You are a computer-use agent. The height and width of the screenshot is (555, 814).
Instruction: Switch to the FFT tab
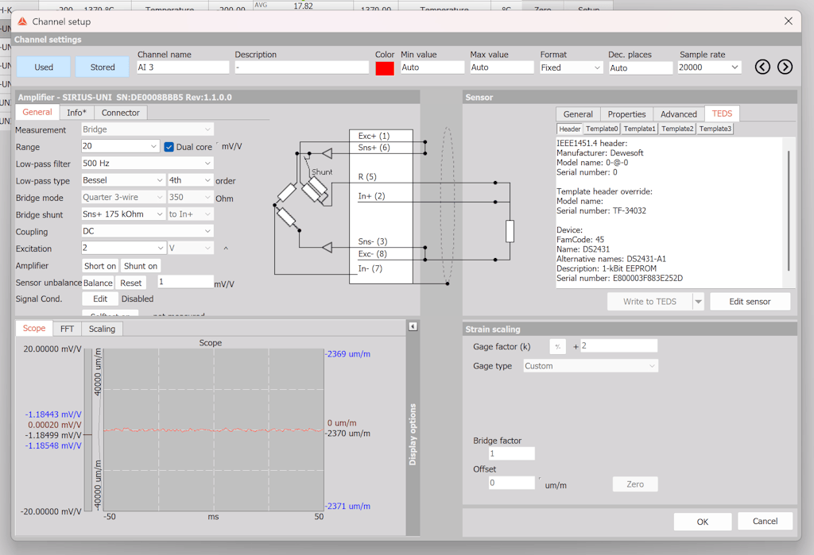67,329
